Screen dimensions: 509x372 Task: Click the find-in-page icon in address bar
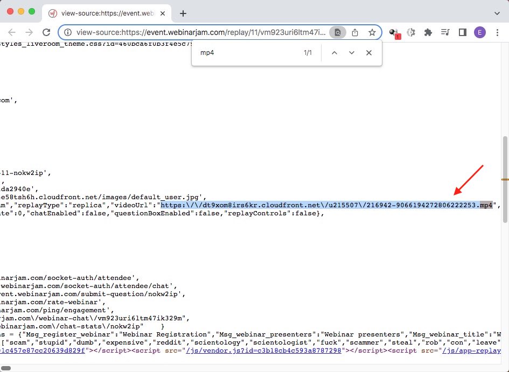pos(338,32)
